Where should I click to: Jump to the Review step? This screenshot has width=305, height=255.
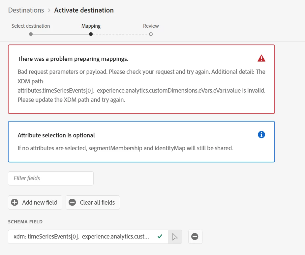[x=151, y=26]
